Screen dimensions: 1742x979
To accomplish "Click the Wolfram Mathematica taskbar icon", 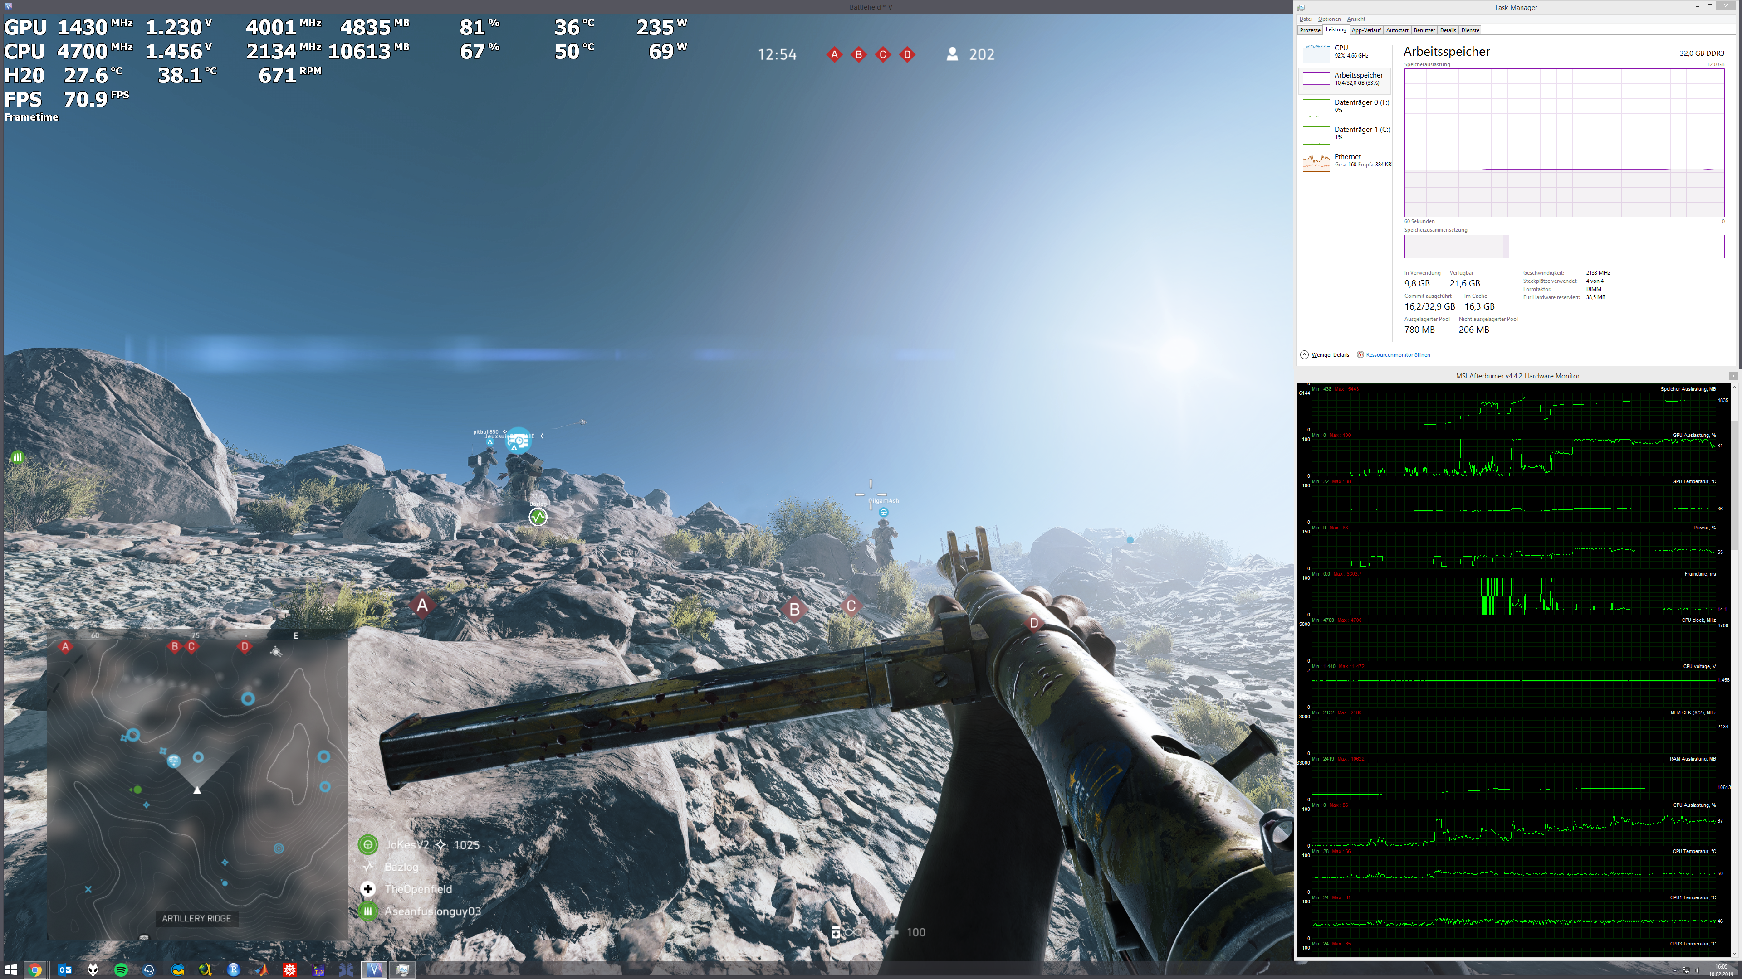I will [x=290, y=969].
